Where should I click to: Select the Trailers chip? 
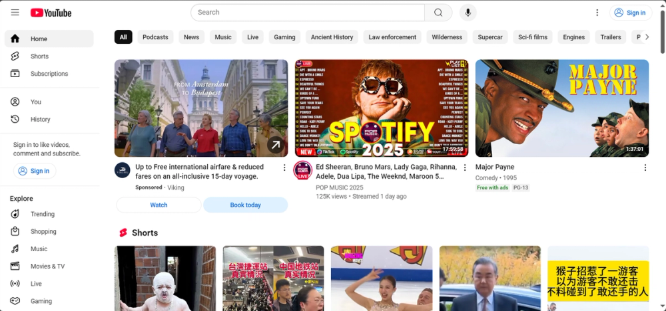(610, 37)
